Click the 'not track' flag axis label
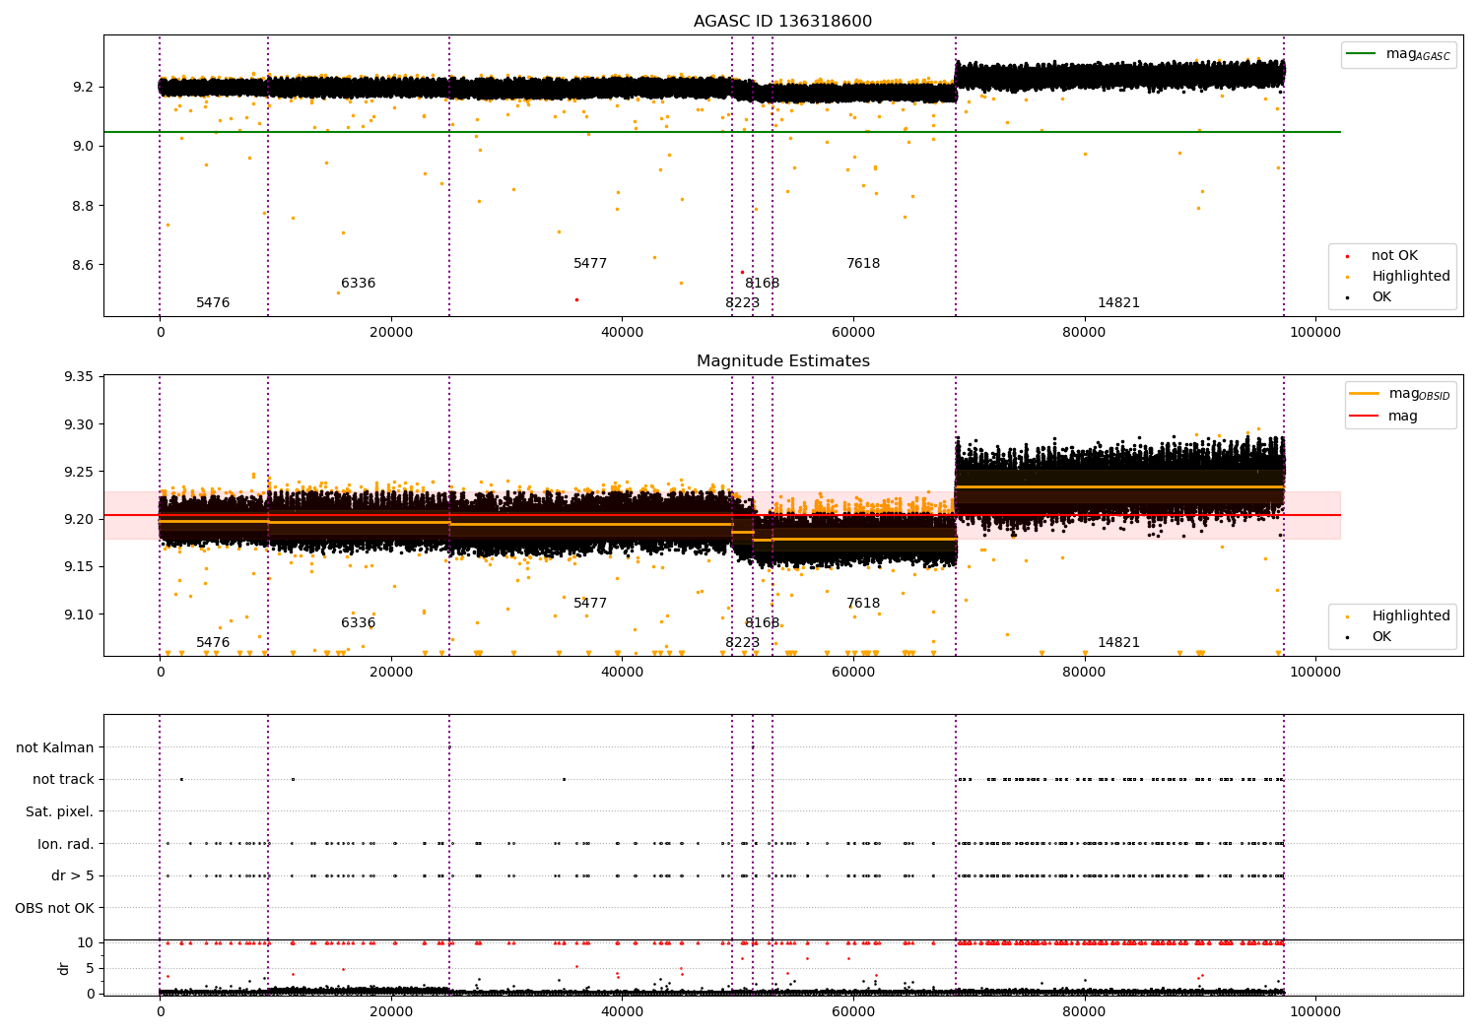 (x=63, y=780)
